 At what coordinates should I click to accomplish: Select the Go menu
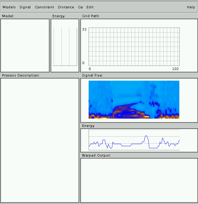tap(80, 7)
